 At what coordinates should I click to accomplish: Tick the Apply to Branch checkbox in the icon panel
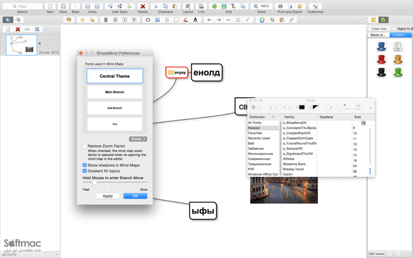click(394, 29)
